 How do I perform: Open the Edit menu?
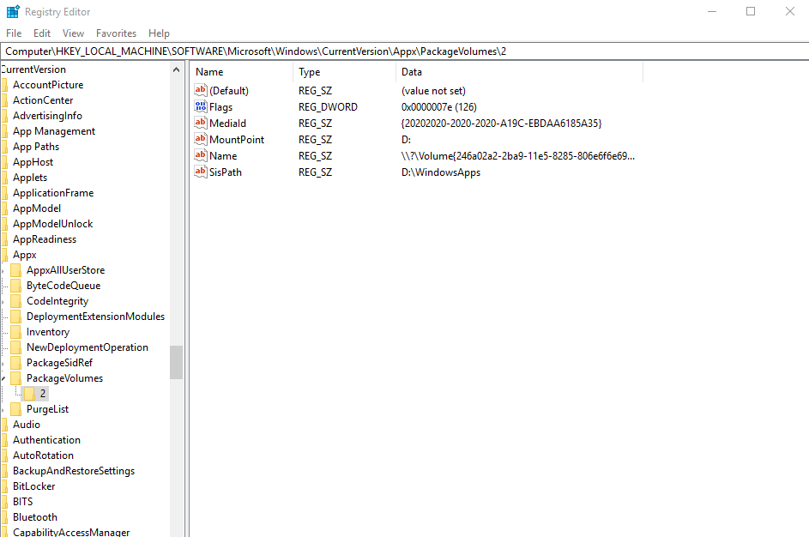coord(42,33)
